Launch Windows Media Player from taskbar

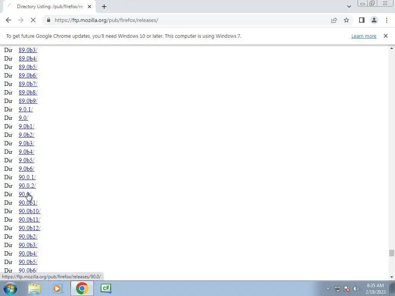coord(58,288)
